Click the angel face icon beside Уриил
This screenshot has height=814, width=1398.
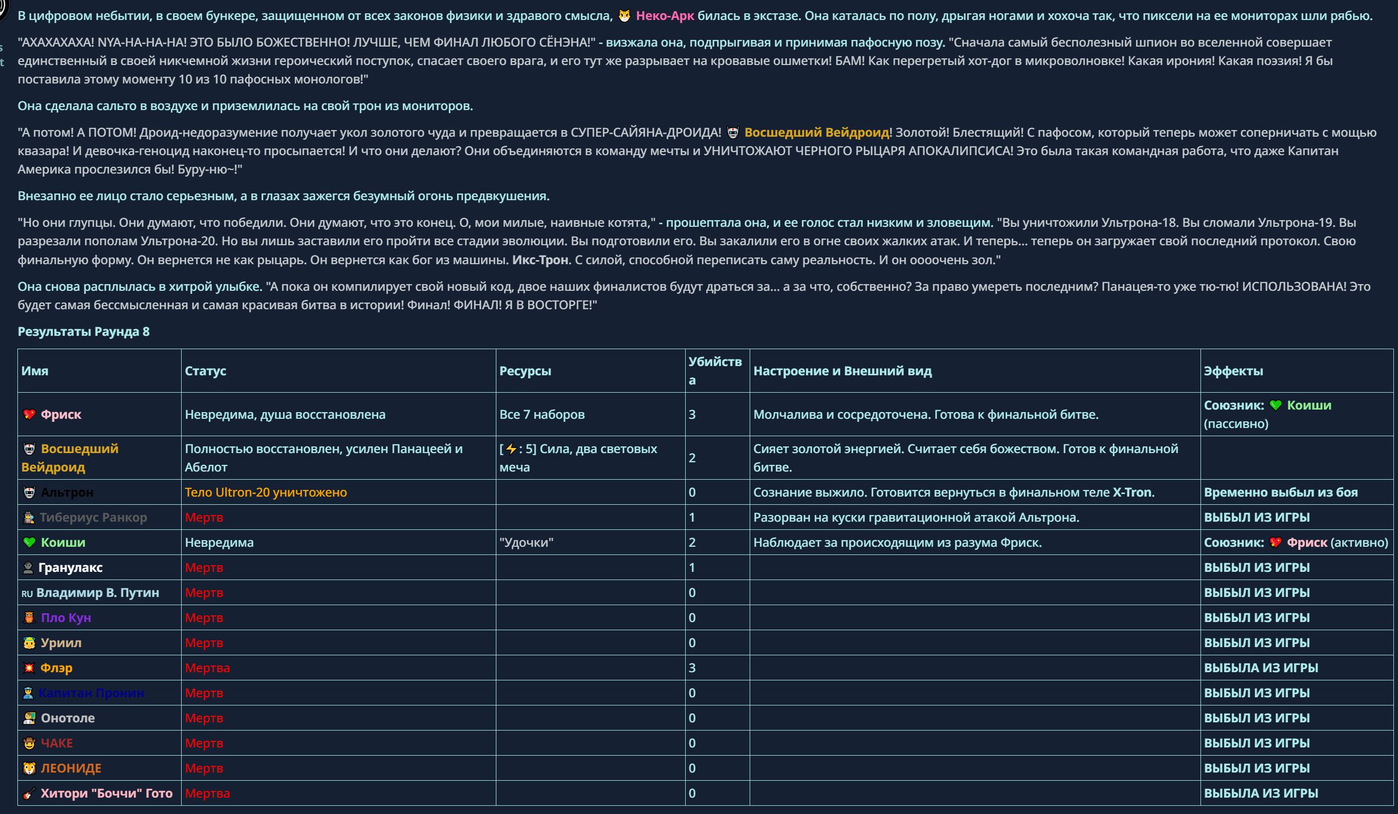tap(29, 643)
